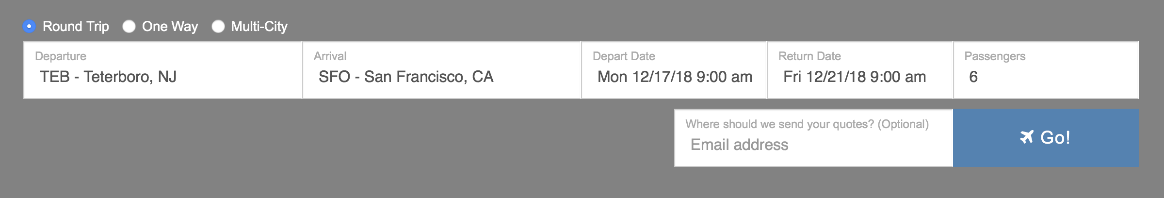Click the One Way label text
Screen dimensions: 1164x198
(x=170, y=26)
